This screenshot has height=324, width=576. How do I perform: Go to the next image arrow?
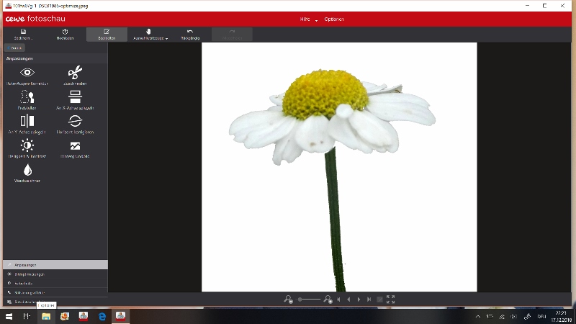point(359,299)
